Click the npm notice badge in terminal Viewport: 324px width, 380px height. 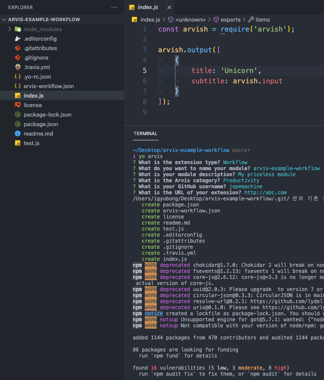153,313
